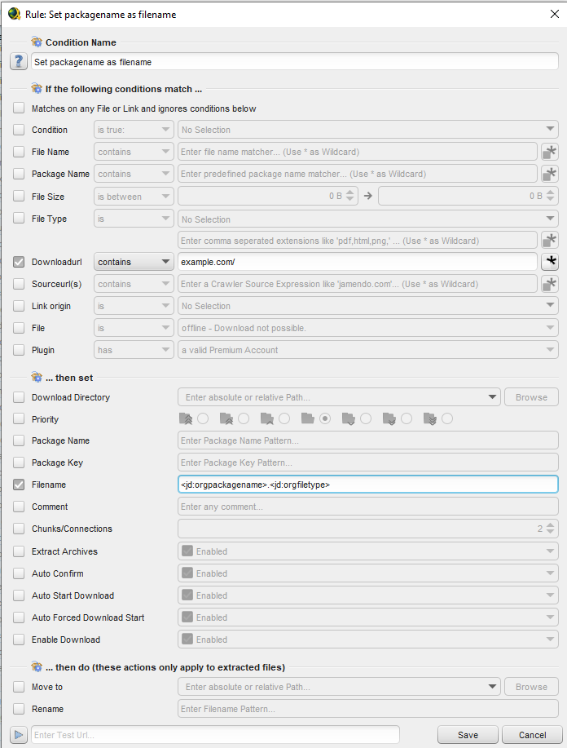The width and height of the screenshot is (567, 748).
Task: Enable 'Matches on any File or Link' checkbox
Action: (x=19, y=108)
